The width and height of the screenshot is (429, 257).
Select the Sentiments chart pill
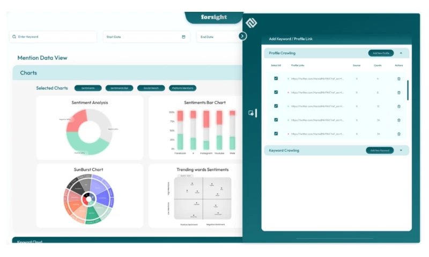click(88, 88)
